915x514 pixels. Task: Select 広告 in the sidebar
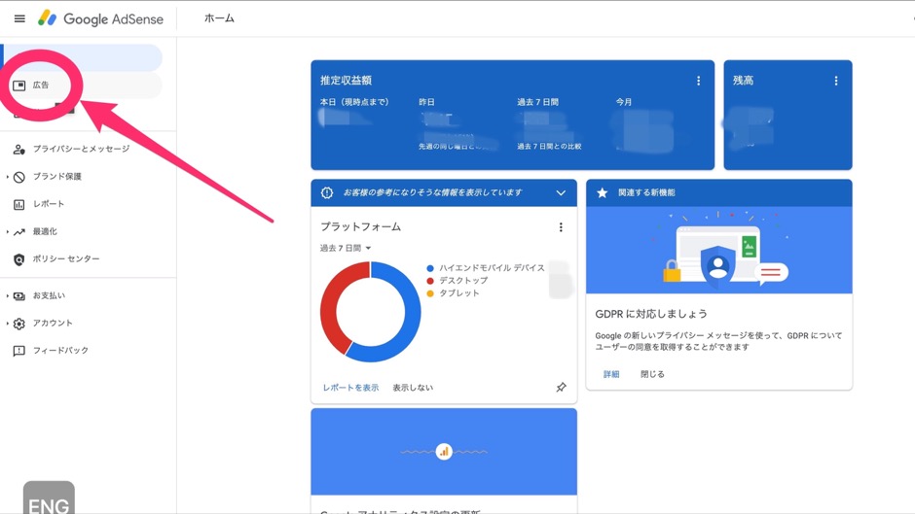click(x=41, y=86)
